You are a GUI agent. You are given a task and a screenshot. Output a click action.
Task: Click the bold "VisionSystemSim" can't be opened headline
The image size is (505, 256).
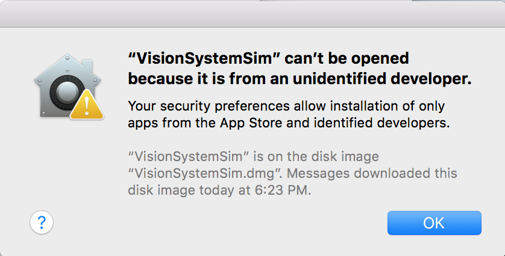[x=268, y=58]
